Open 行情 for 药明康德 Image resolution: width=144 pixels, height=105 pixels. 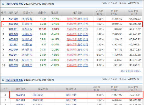coord(86,65)
